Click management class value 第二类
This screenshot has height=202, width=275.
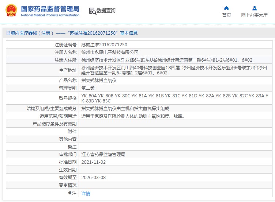click(88, 88)
